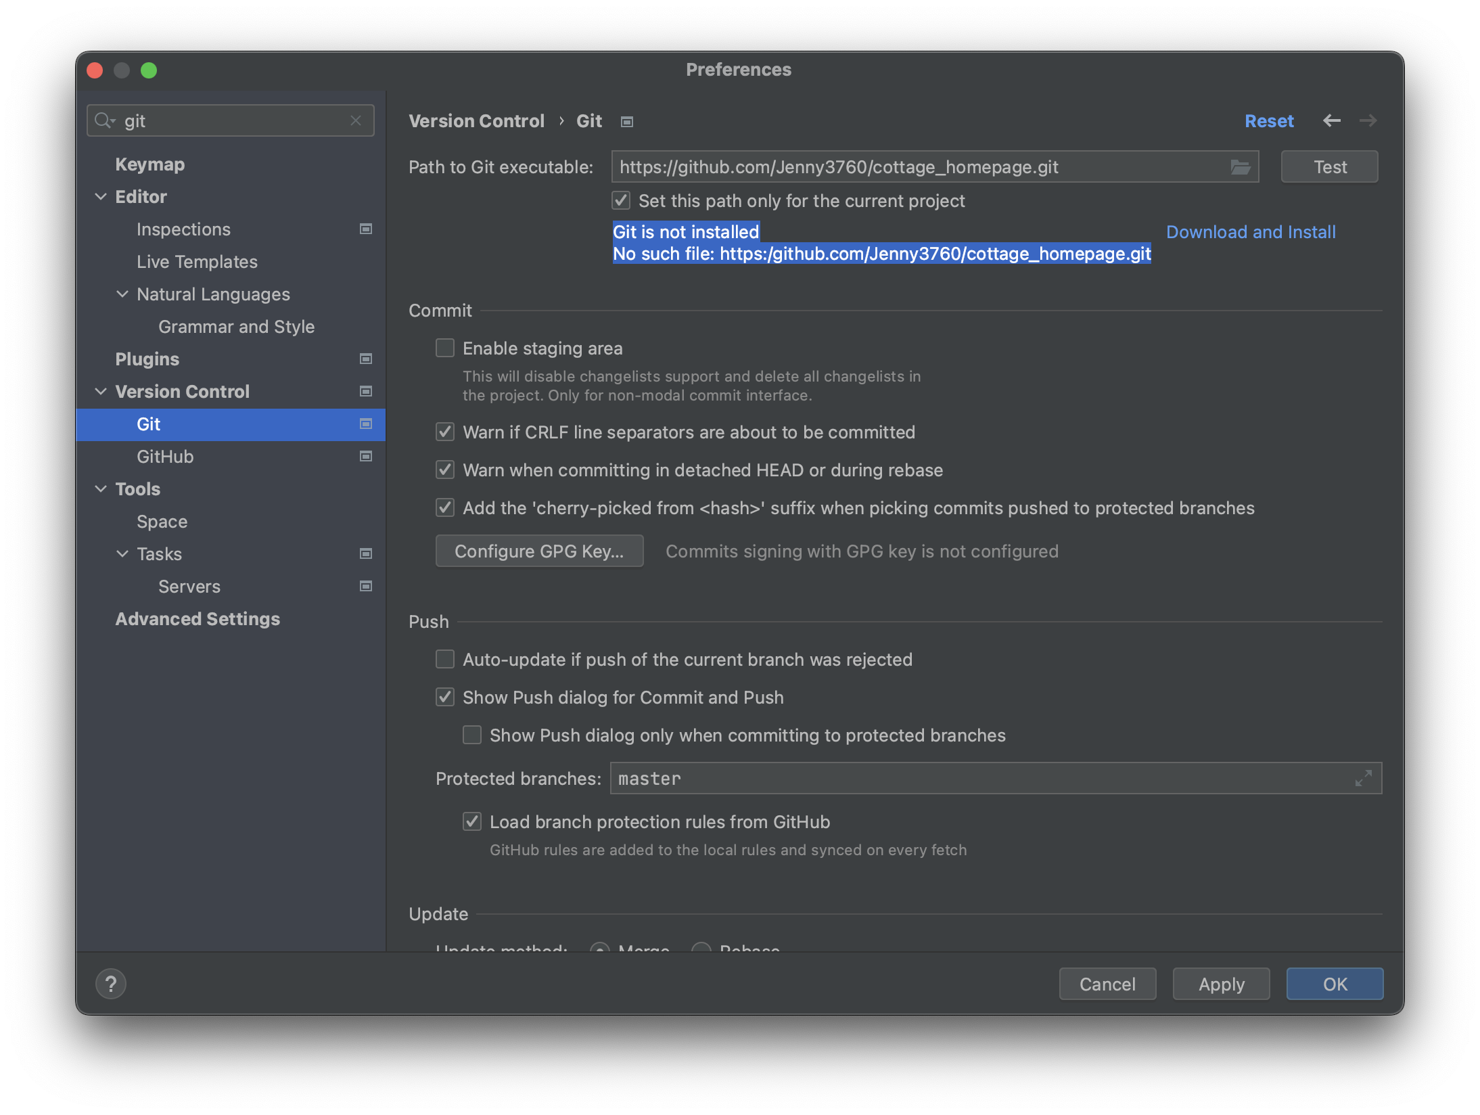Toggle Show Push dialog for Commit and Push

(x=445, y=698)
